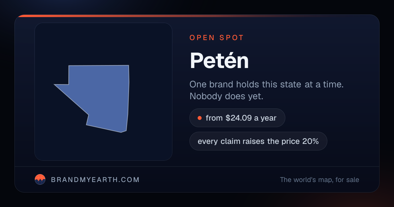
Task: Click the "Nobody does yet." text
Action: tap(227, 96)
